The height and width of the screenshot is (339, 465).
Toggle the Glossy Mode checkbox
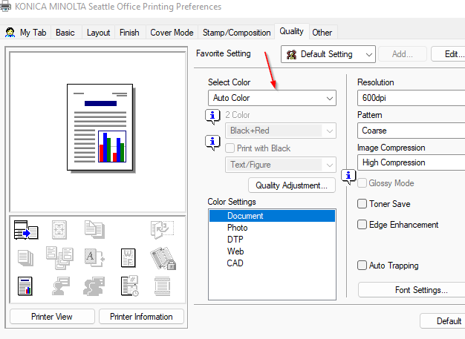click(x=362, y=183)
